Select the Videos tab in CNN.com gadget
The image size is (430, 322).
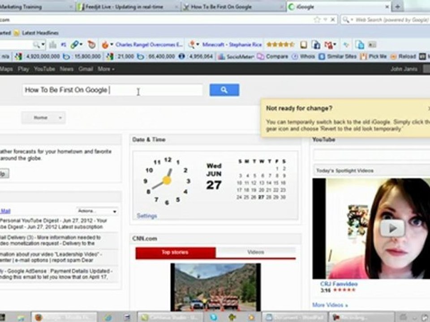coord(256,252)
